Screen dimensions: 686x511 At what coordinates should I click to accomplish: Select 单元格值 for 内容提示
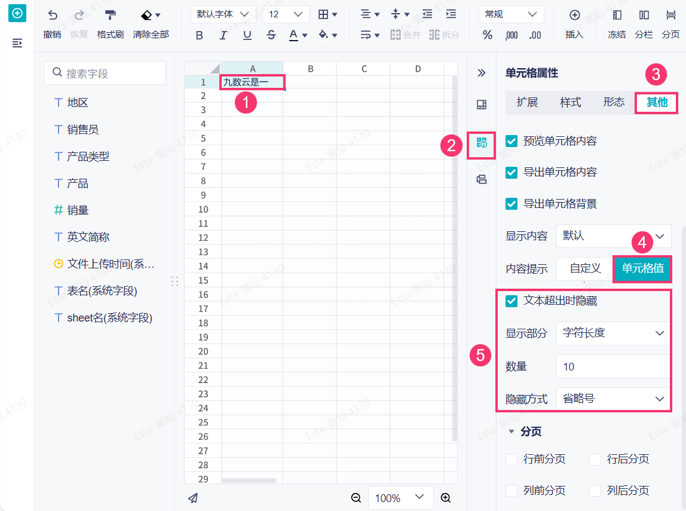[x=643, y=268]
